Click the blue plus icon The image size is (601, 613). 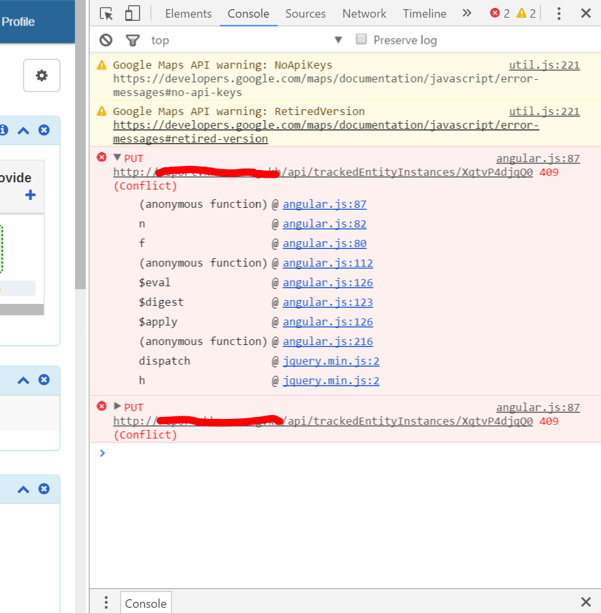30,195
